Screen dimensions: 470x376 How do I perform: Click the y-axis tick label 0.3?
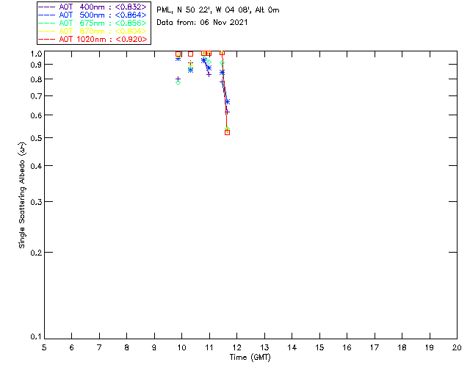point(36,202)
